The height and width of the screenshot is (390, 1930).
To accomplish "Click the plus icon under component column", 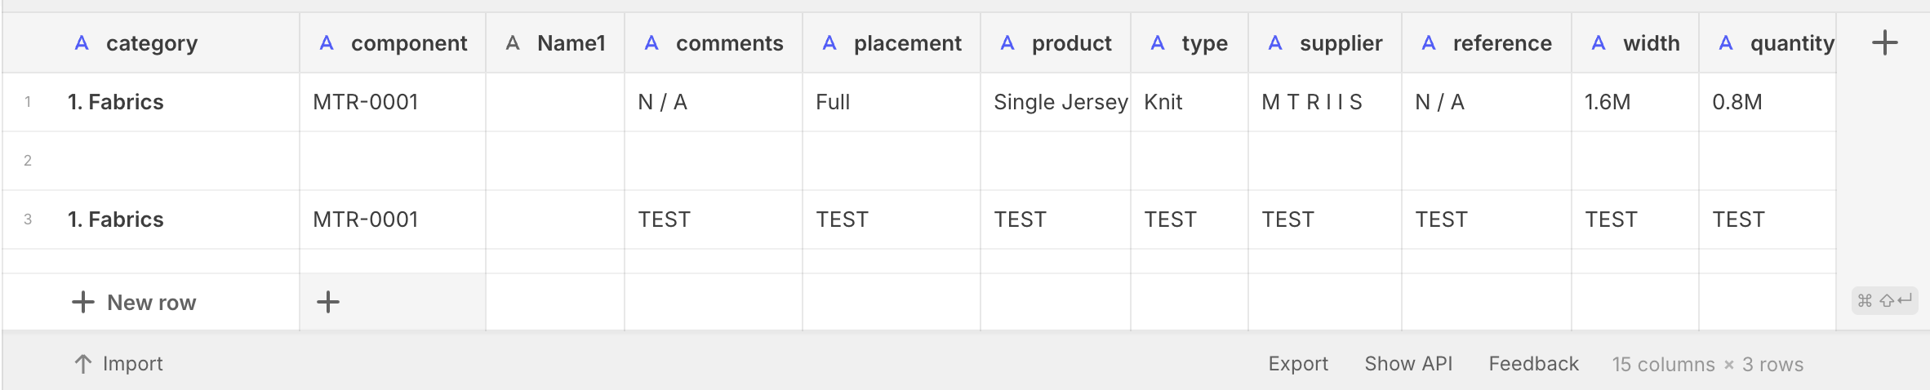I will coord(328,302).
